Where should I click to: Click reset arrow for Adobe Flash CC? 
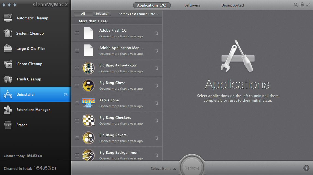click(156, 33)
